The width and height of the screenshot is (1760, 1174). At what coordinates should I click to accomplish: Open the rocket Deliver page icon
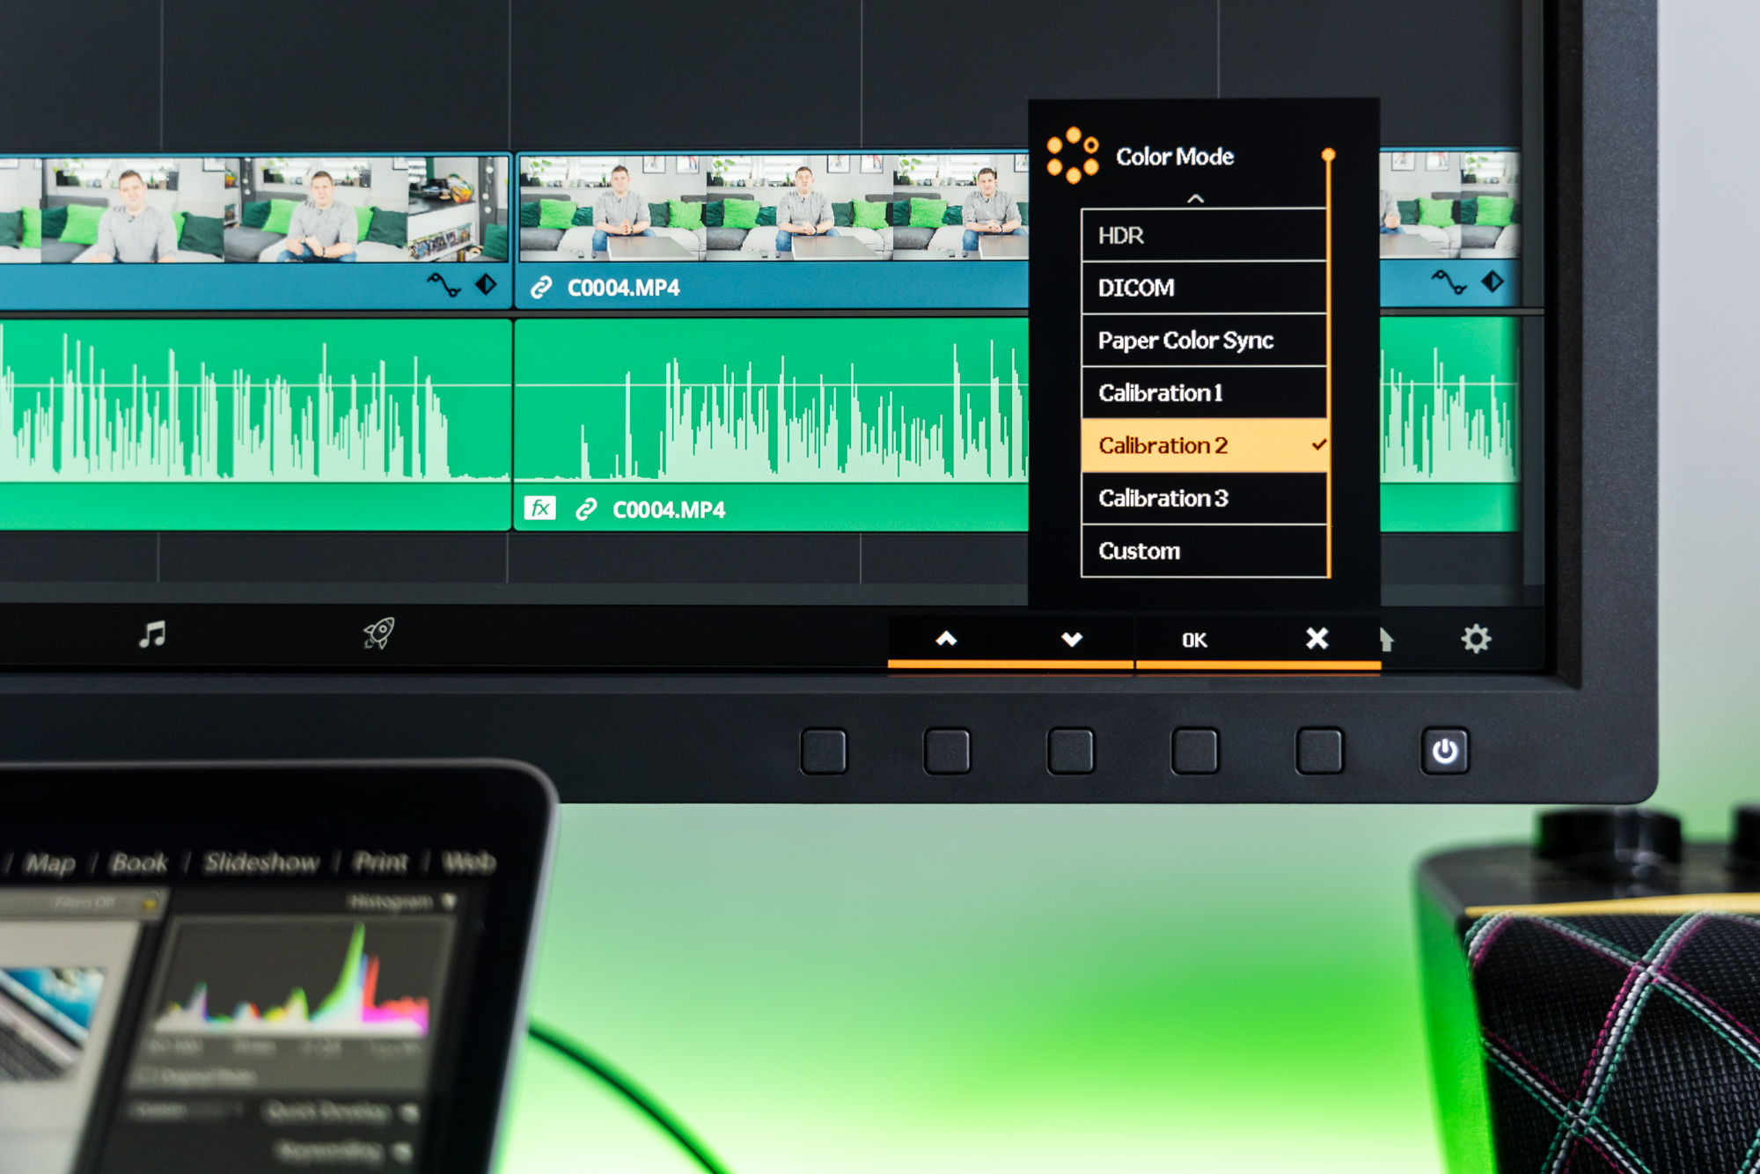[378, 633]
